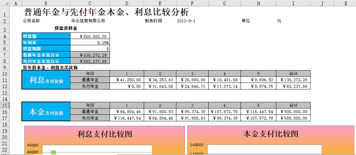This screenshot has height=155, width=356.
Task: Click the annual rate cell 8.25%
Action: 90,43
